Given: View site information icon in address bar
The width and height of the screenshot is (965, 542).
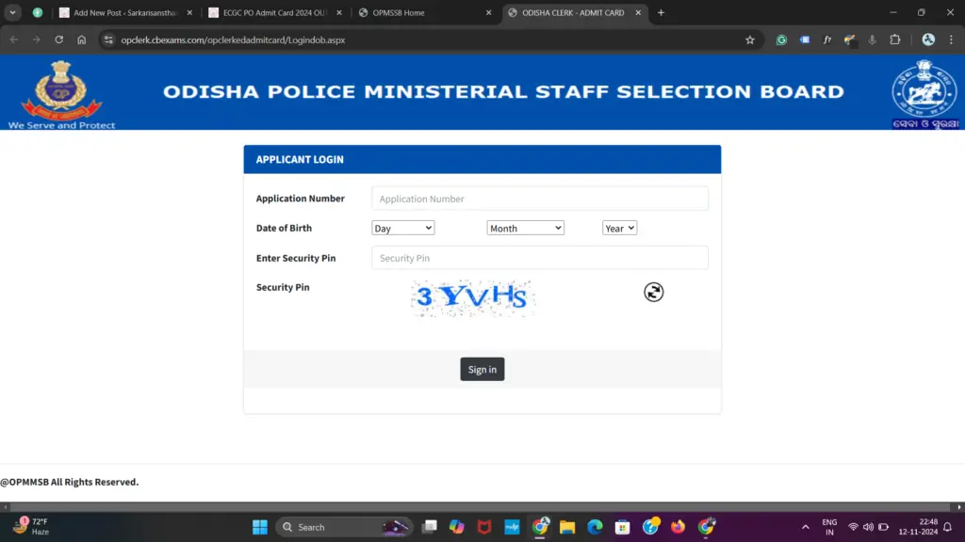Looking at the screenshot, I should tap(108, 40).
